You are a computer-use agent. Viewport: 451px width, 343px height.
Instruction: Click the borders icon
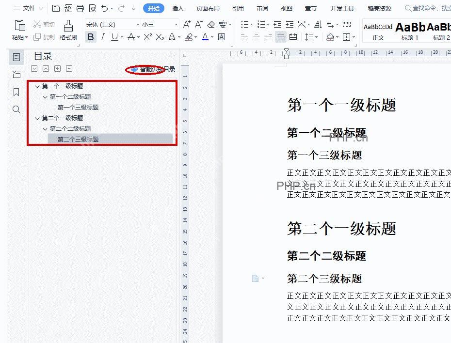(347, 37)
